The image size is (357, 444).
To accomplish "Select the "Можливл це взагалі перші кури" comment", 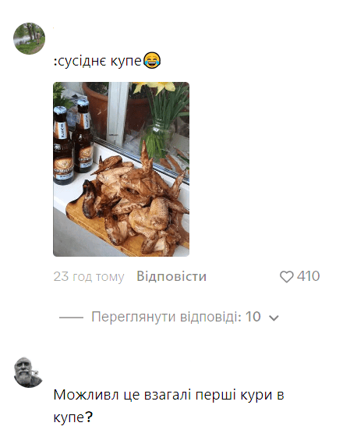I will point(168,406).
